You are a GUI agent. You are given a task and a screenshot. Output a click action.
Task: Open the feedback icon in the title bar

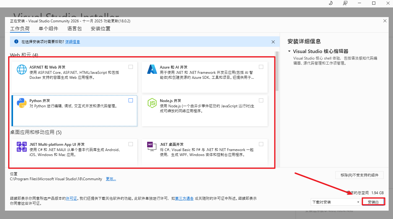click(345, 3)
